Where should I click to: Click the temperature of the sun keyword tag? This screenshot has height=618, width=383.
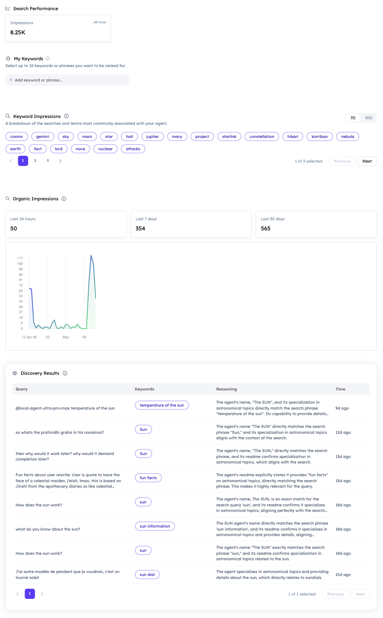(x=162, y=405)
